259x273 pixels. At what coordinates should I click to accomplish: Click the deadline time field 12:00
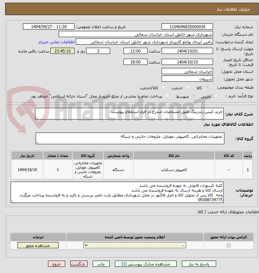pyautogui.click(x=135, y=51)
